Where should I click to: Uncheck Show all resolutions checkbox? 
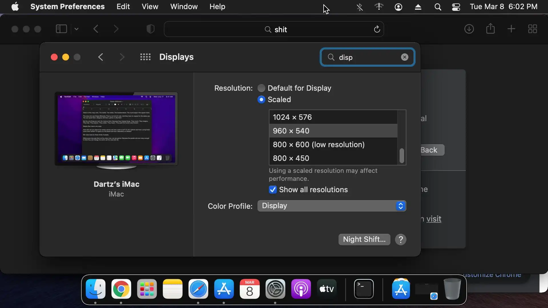[273, 190]
